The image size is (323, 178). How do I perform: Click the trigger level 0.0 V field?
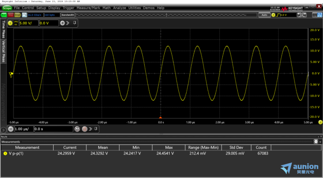click(x=288, y=15)
